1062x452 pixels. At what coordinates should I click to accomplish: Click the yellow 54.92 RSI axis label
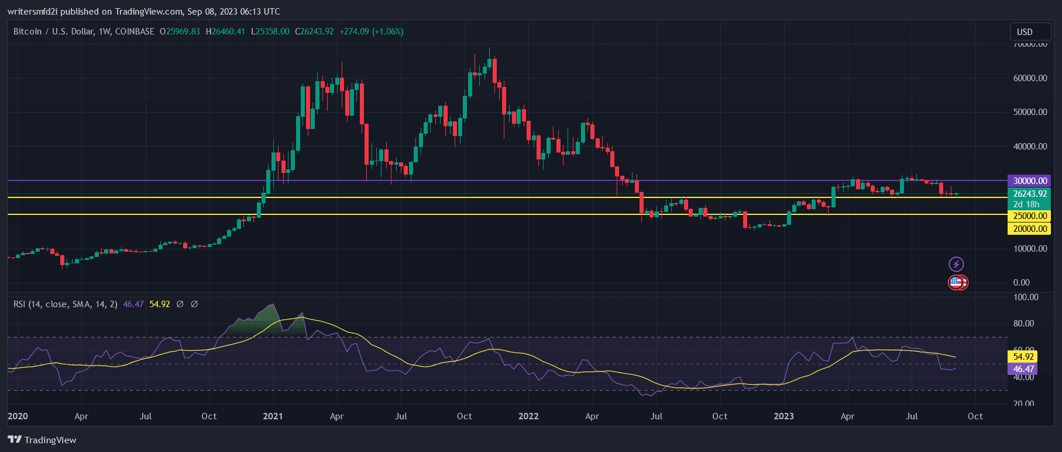1023,356
